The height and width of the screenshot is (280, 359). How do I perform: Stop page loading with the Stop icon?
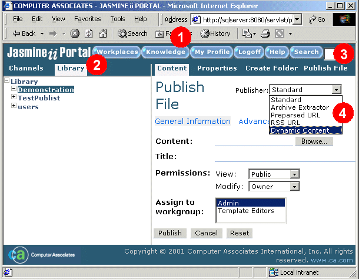75,34
